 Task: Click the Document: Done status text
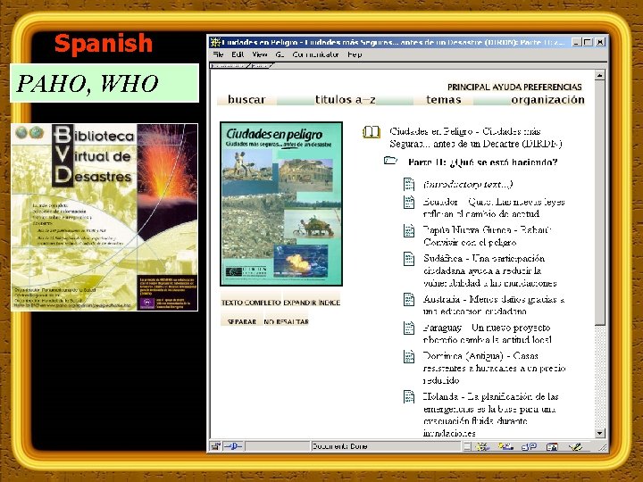[340, 446]
